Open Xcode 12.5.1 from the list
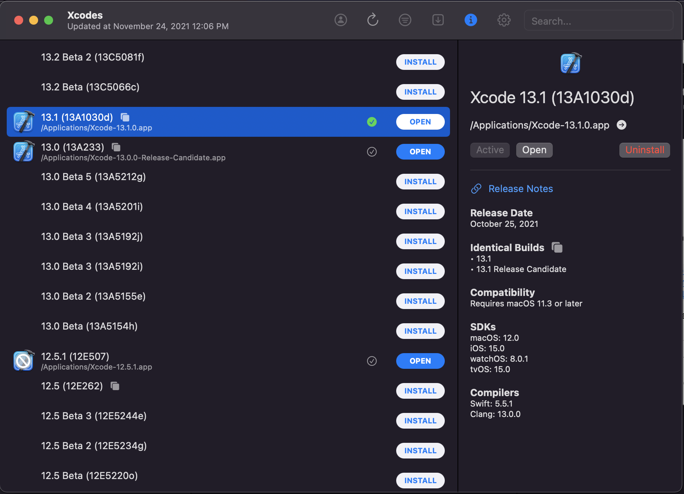 click(x=420, y=361)
